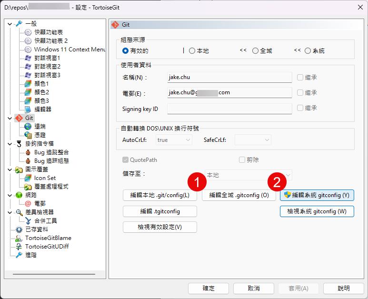
Task: Click the palette icon beside 顏色2
Action: pyautogui.click(x=28, y=92)
